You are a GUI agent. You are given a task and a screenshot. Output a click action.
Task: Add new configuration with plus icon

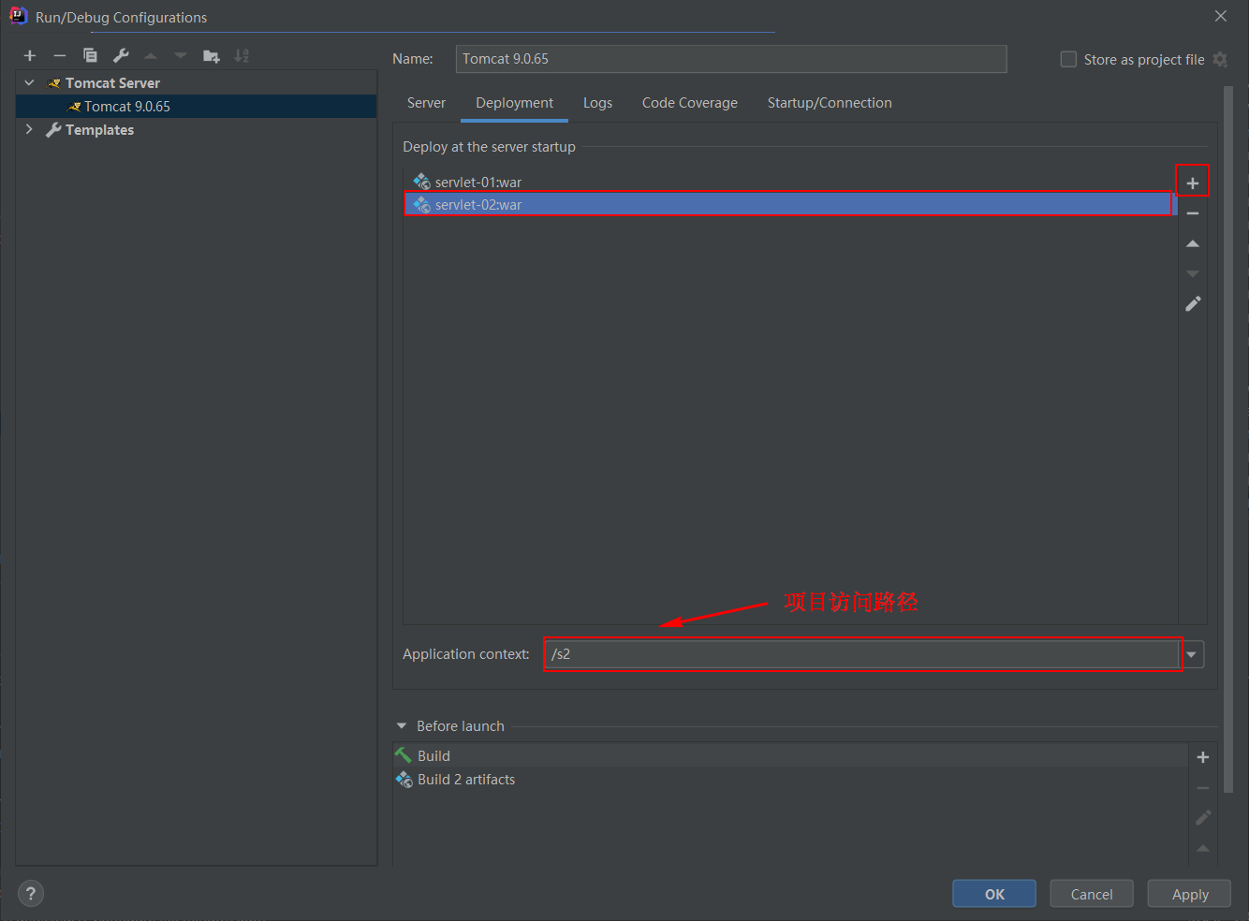point(30,56)
